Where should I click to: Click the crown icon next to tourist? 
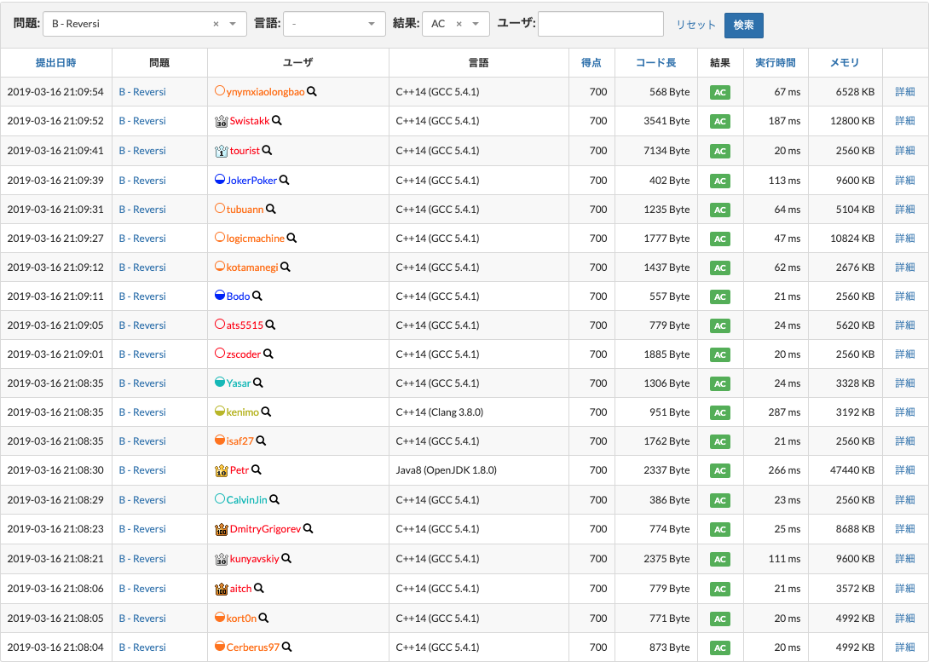[221, 151]
